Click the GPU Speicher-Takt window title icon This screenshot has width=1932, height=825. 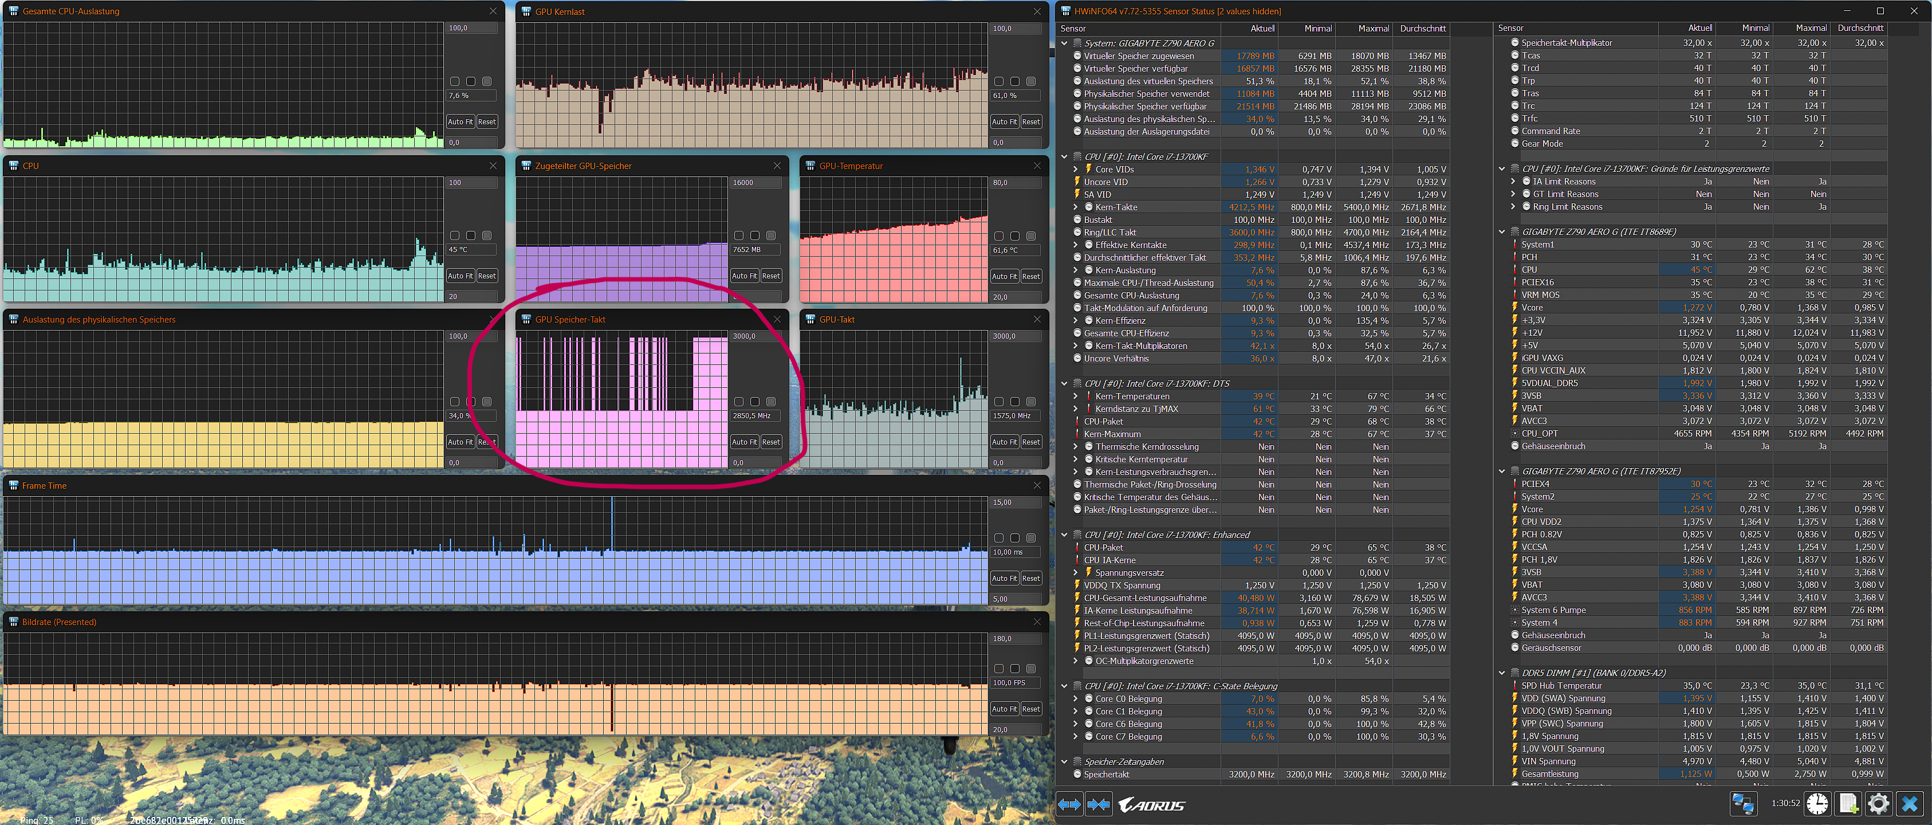click(x=526, y=320)
